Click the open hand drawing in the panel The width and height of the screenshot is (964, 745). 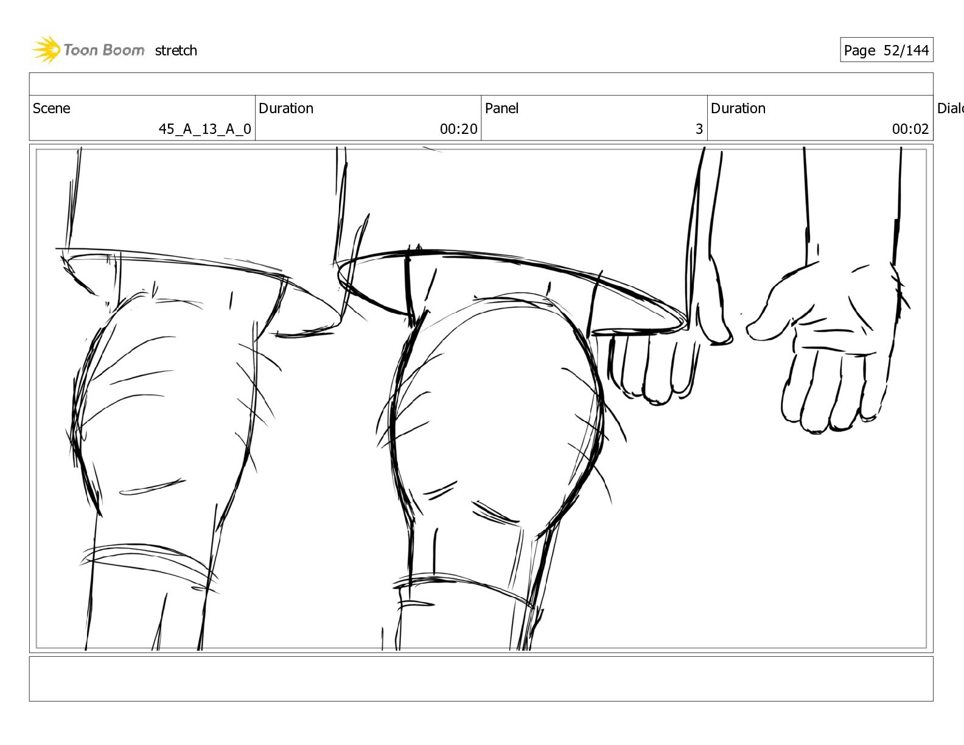click(x=828, y=347)
